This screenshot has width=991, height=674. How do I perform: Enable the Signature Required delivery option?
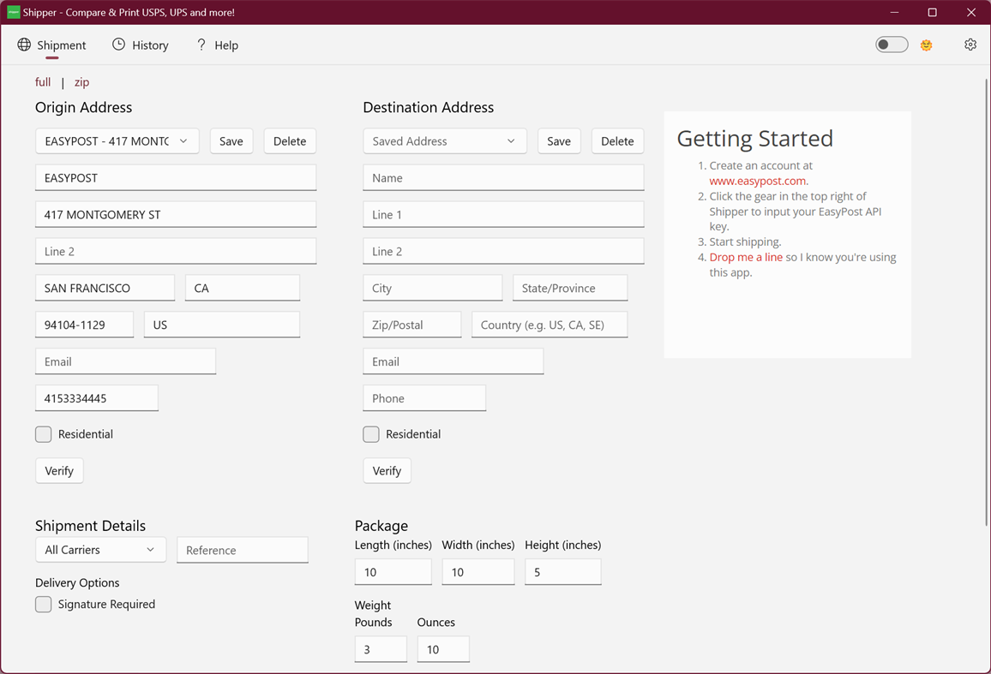click(x=43, y=604)
